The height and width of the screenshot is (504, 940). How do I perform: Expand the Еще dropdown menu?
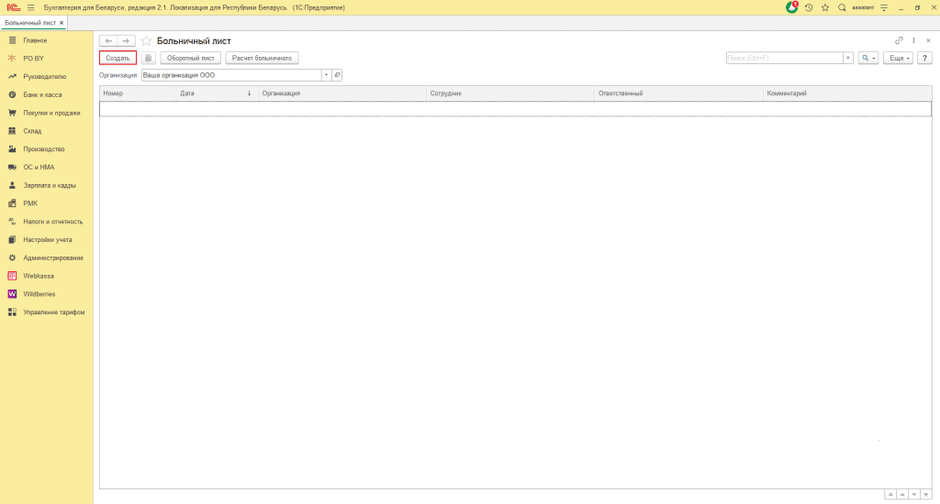pos(900,58)
